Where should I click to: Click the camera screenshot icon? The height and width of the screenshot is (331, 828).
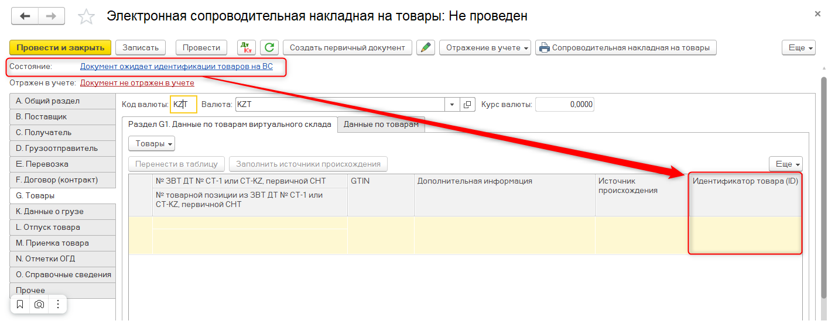(x=39, y=304)
